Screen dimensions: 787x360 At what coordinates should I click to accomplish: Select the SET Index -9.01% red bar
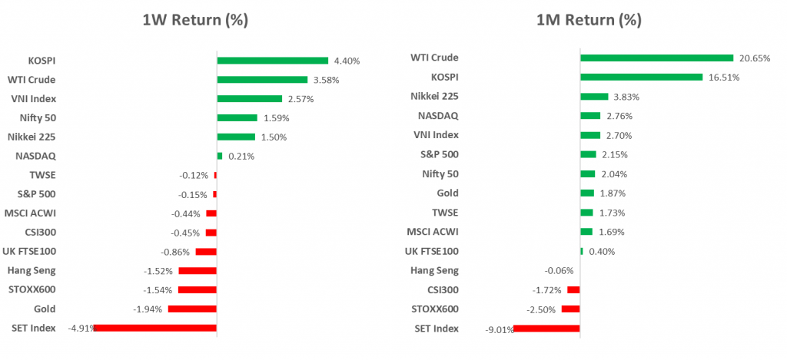pyautogui.click(x=546, y=329)
